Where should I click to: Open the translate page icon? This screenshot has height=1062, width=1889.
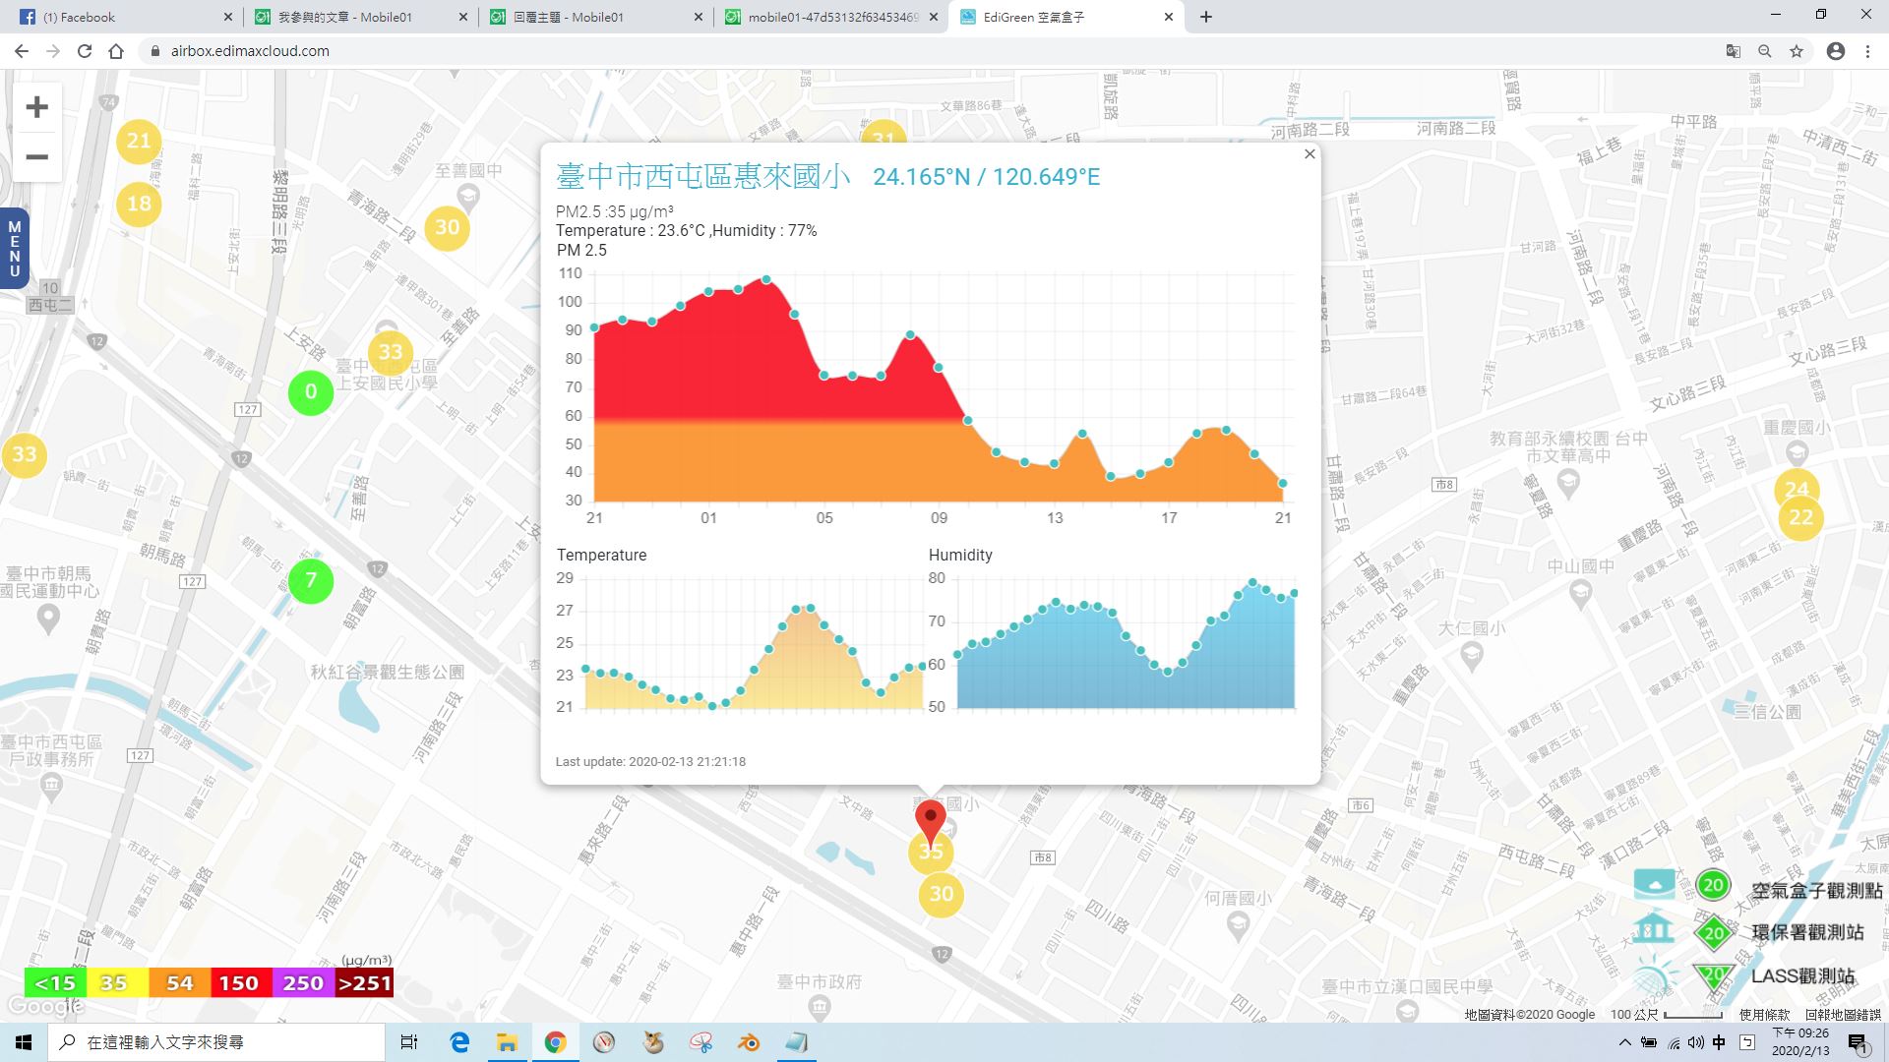[x=1734, y=51]
